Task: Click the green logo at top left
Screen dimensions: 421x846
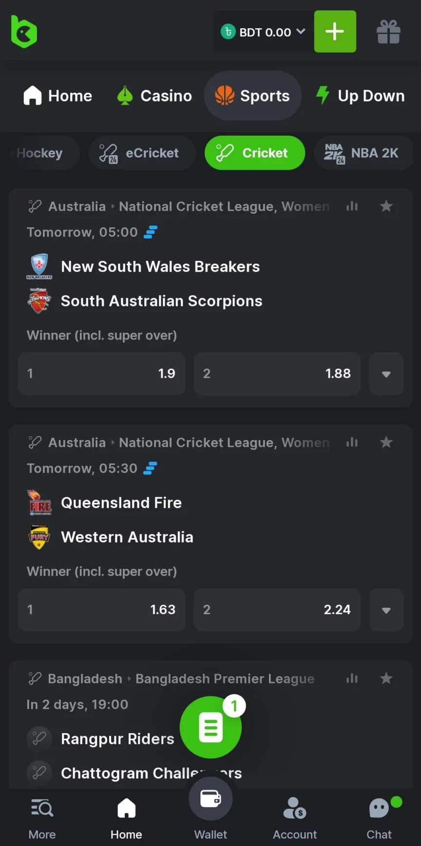Action: (x=24, y=32)
